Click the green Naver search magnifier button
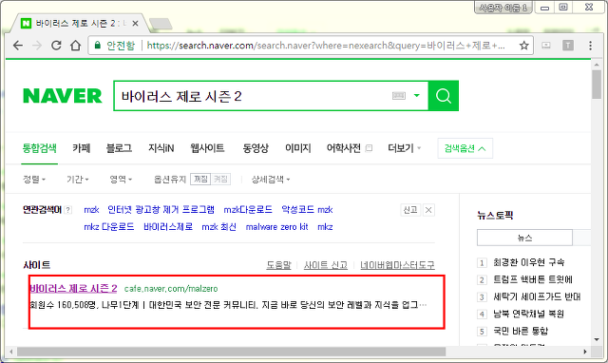Image resolution: width=608 pixels, height=363 pixels. coord(444,96)
